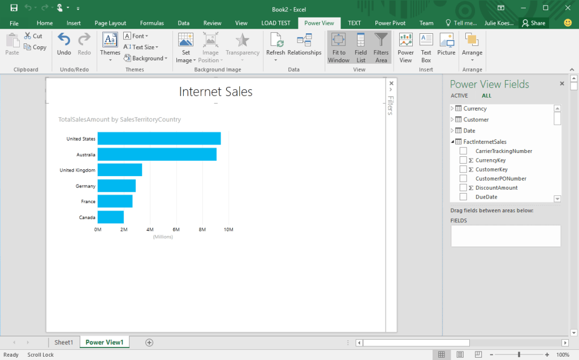The height and width of the screenshot is (360, 579).
Task: Click the United States bar in chart
Action: pos(159,139)
